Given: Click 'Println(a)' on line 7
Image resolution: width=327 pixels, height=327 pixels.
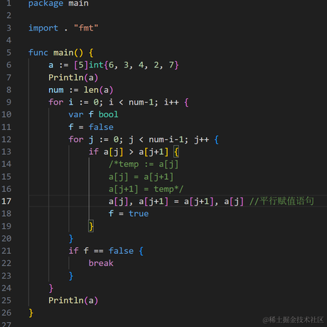Looking at the screenshot, I should (73, 77).
